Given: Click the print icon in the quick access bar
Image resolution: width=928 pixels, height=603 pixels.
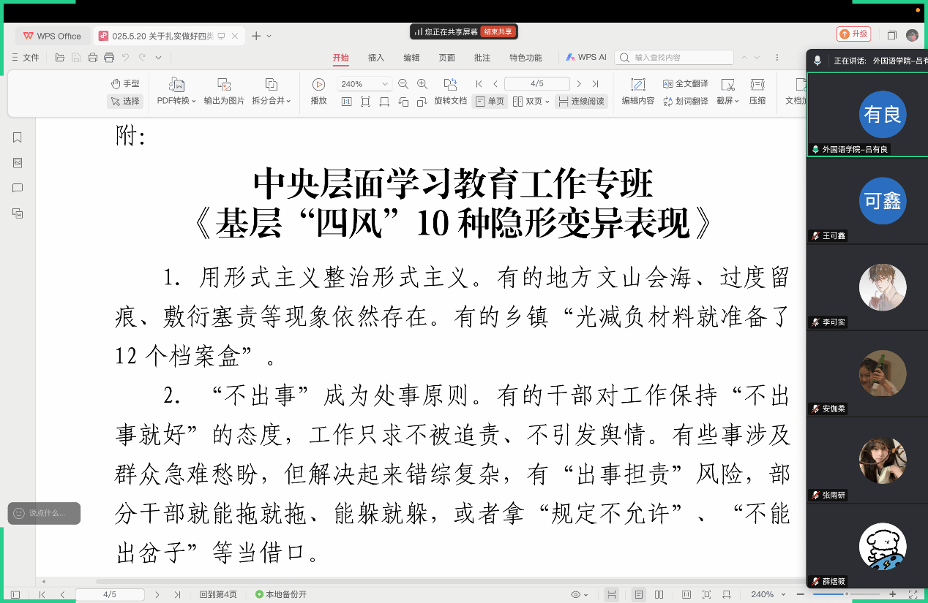Looking at the screenshot, I should click(x=93, y=58).
